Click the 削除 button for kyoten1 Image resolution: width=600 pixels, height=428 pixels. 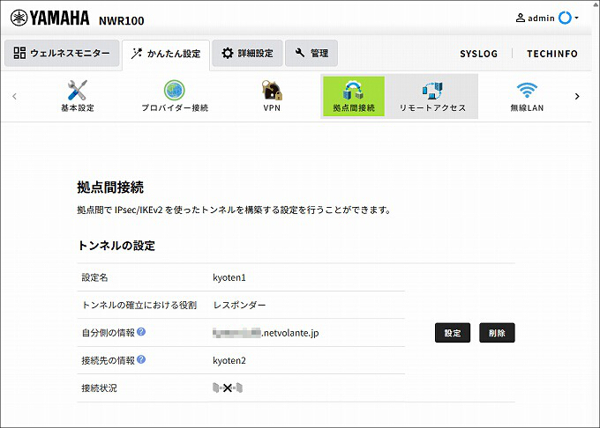pyautogui.click(x=497, y=333)
